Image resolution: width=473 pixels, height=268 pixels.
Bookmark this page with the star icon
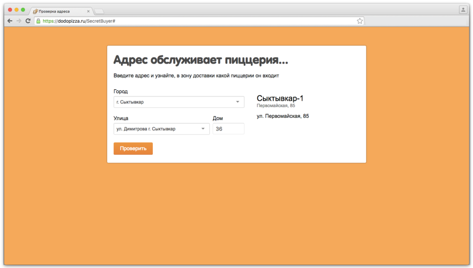[359, 21]
